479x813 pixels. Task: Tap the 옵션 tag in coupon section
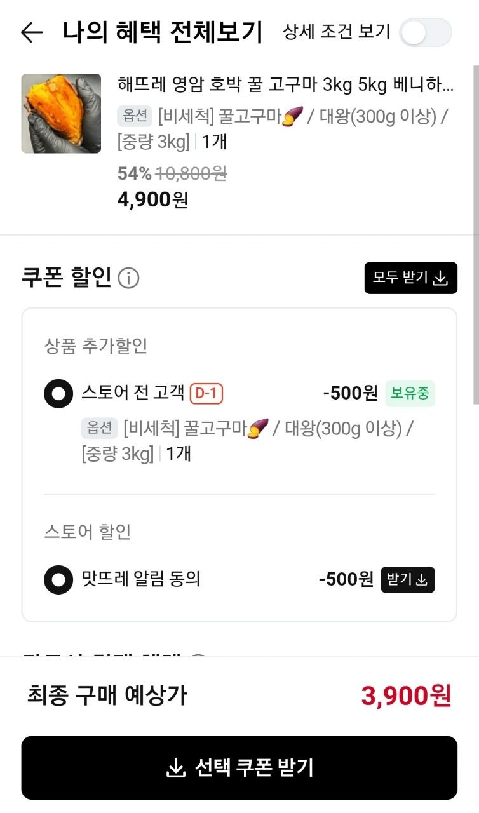pyautogui.click(x=99, y=428)
